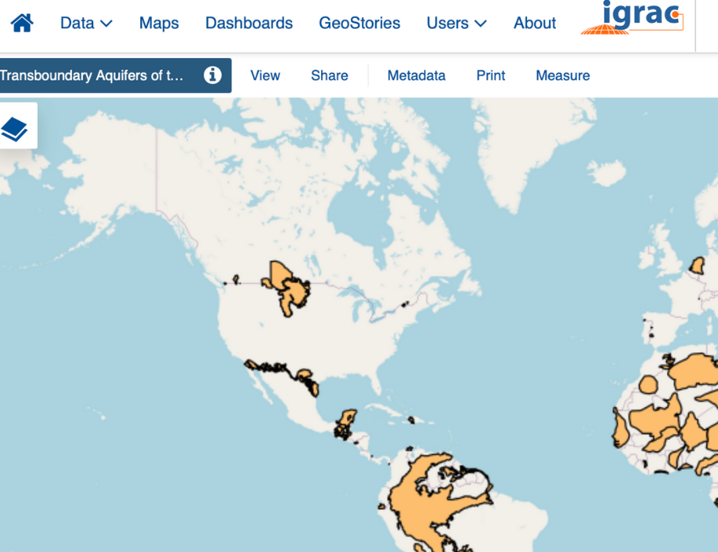Open the Dashboards page
Screen dimensions: 718x552
click(249, 23)
